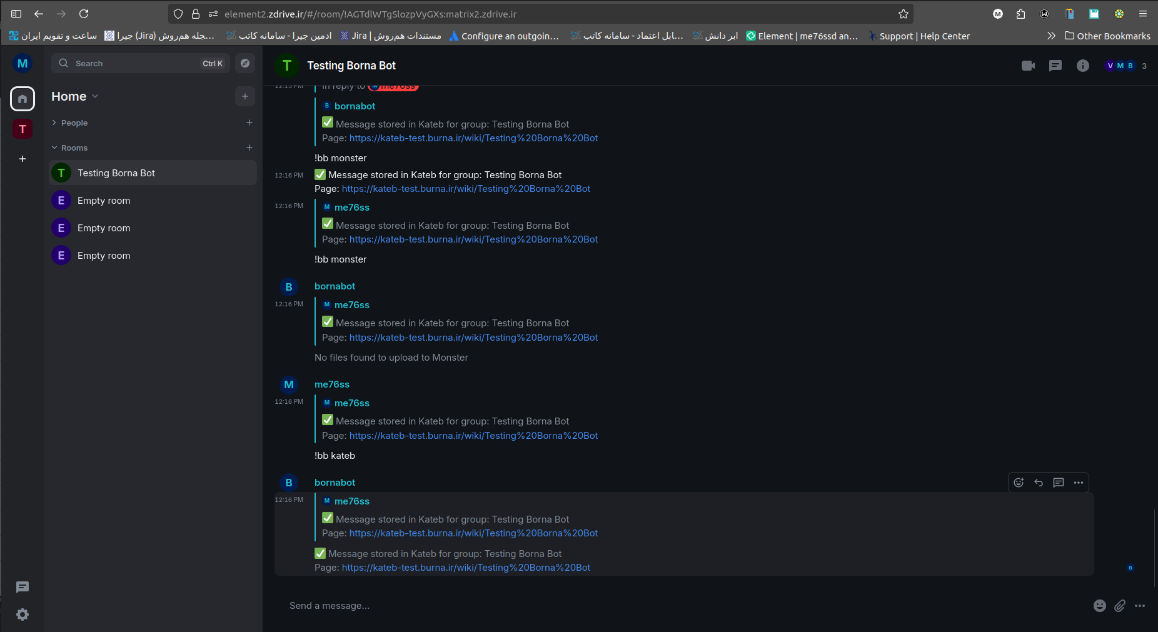Open the kateb-test wiki link in the bottom-most message
The height and width of the screenshot is (632, 1158).
[x=466, y=568]
